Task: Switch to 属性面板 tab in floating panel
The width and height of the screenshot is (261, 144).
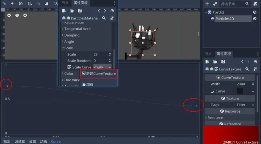Action: tap(81, 3)
